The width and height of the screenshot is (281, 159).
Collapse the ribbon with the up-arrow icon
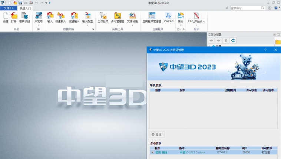[x=227, y=8]
